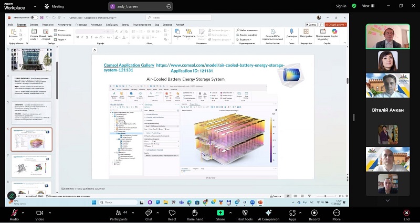Start recording with Record icon
Image resolution: width=420 pixels, height=223 pixels.
314,213
